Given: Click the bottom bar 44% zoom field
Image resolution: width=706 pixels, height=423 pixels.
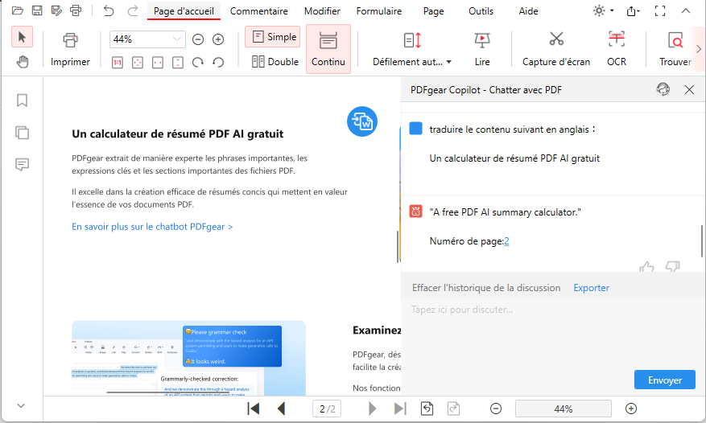Looking at the screenshot, I should [564, 409].
